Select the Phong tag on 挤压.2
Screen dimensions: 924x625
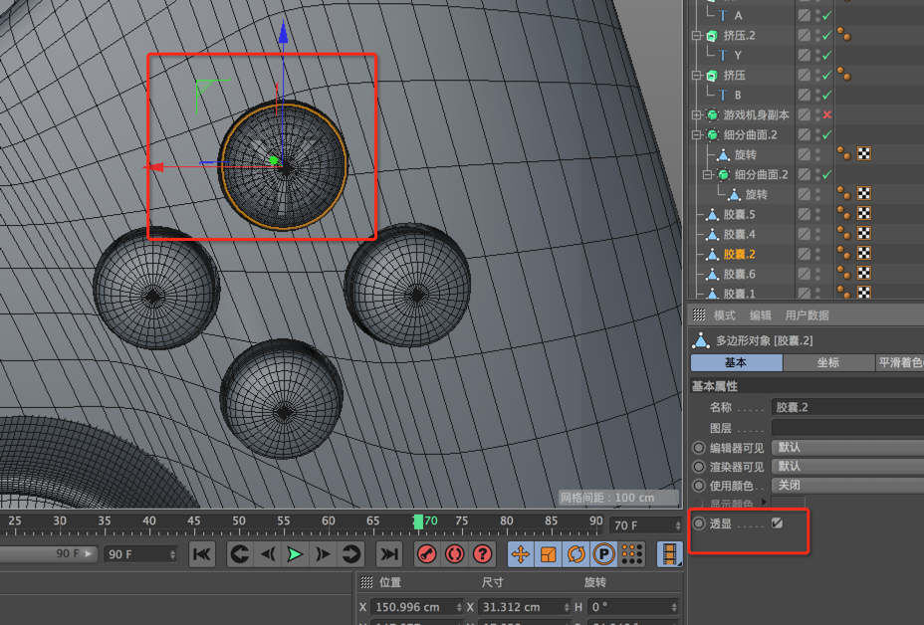tap(844, 35)
